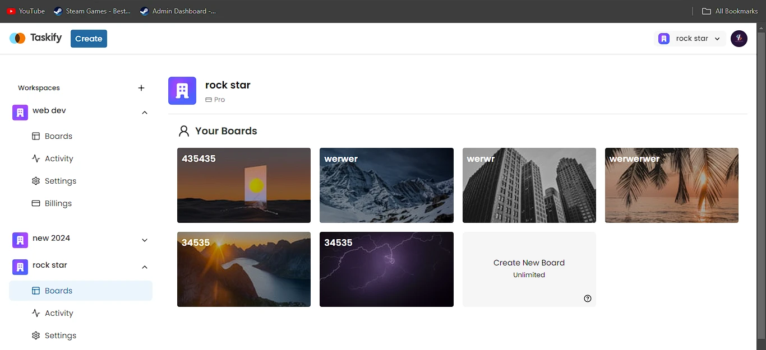766x350 pixels.
Task: Open the werwer mountain board
Action: point(386,185)
